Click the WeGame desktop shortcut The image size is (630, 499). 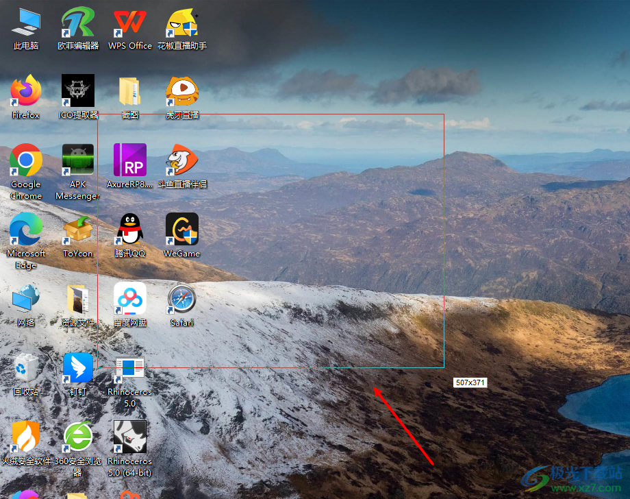pyautogui.click(x=182, y=230)
